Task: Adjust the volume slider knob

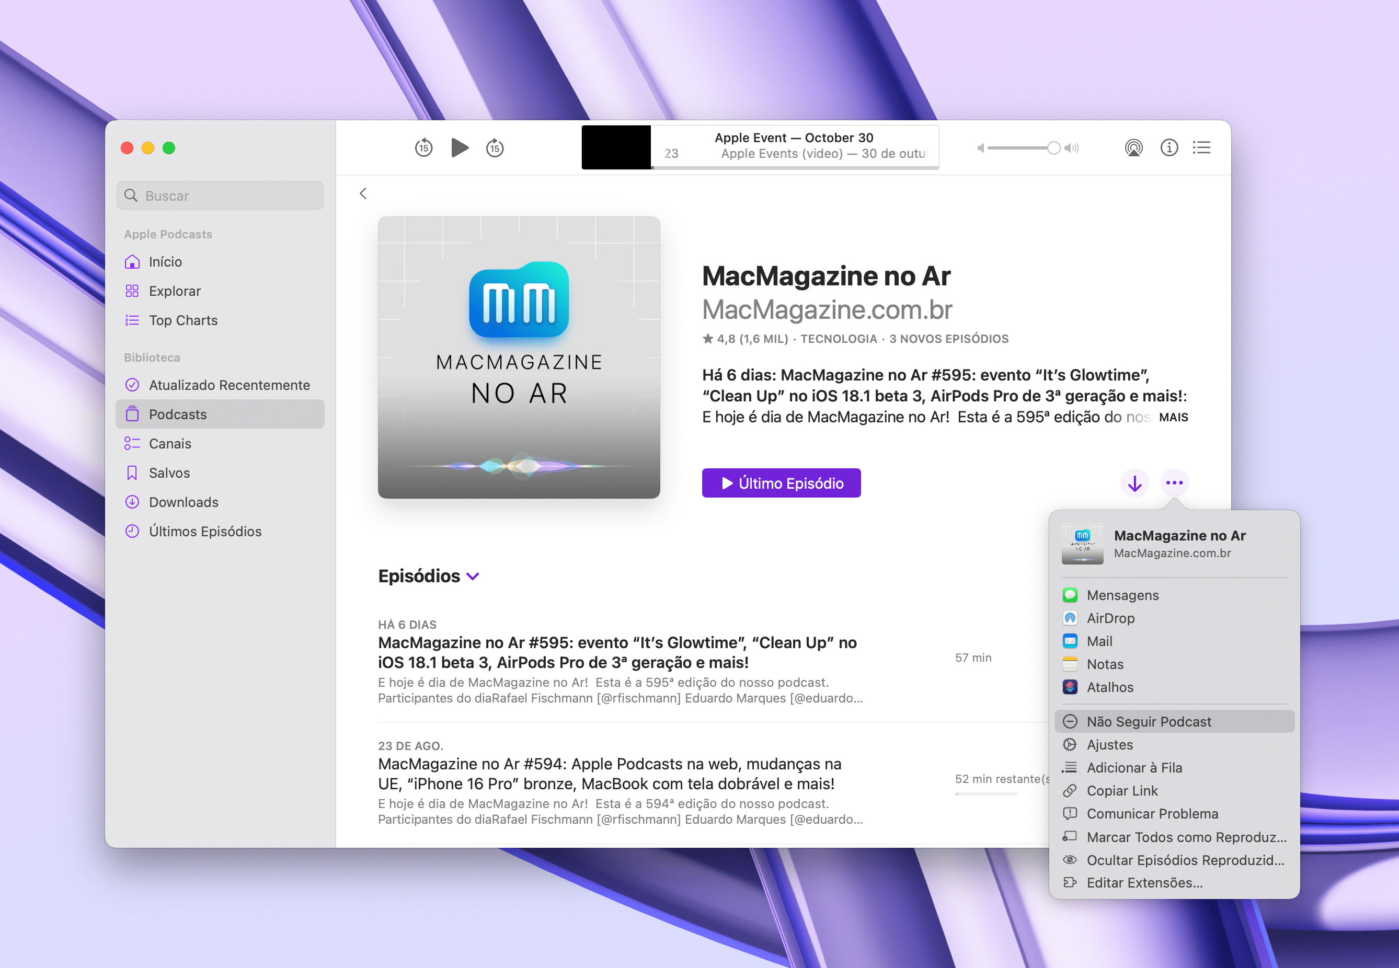Action: click(x=1054, y=148)
